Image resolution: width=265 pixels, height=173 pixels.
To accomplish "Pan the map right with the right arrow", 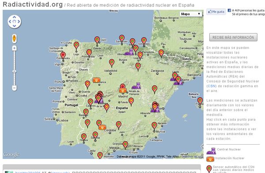I will point(19,22).
